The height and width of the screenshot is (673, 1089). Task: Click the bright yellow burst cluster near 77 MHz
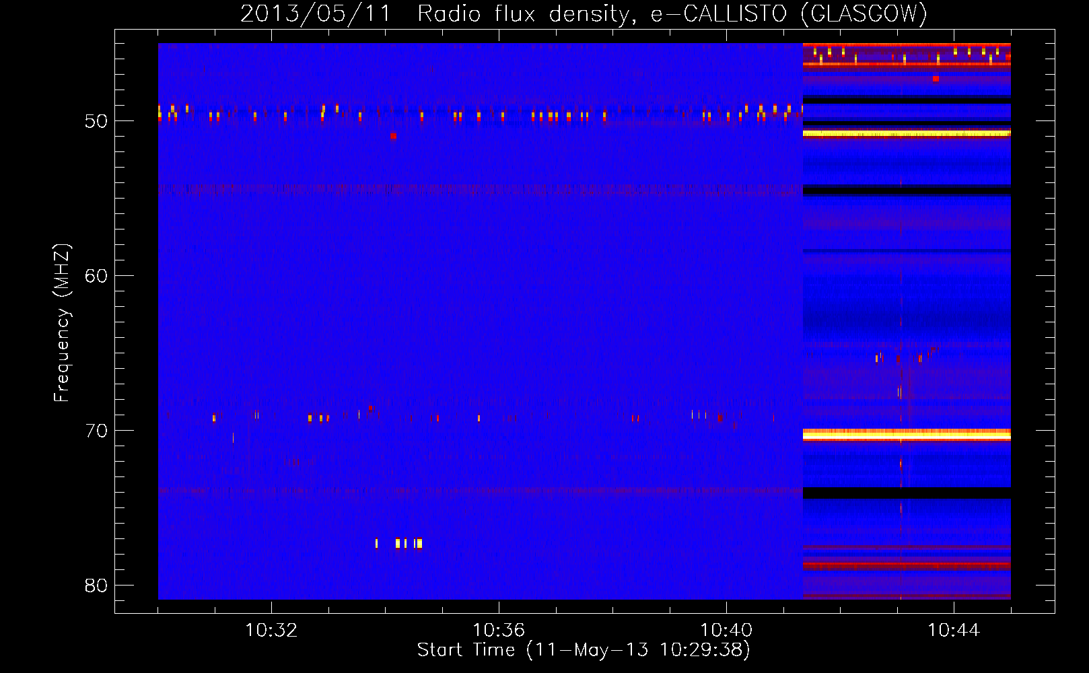[x=399, y=543]
